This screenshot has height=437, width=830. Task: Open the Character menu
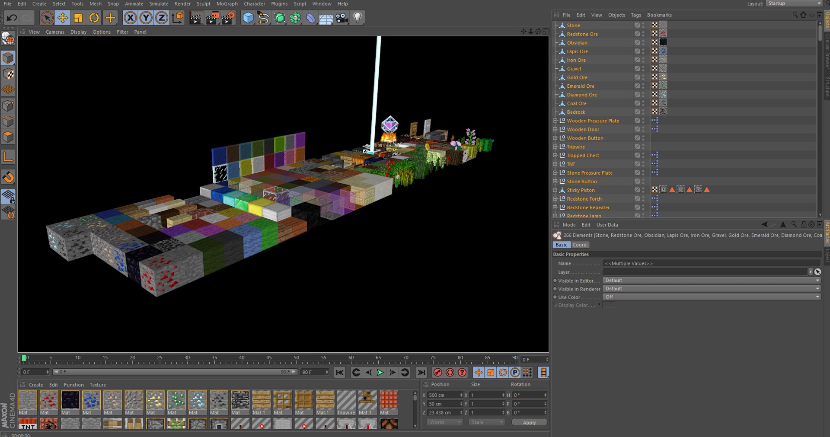255,3
